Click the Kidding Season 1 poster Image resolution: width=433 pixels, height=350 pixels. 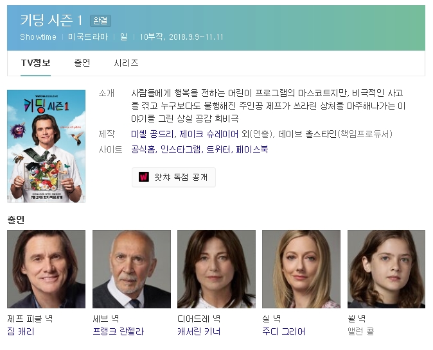pos(46,146)
